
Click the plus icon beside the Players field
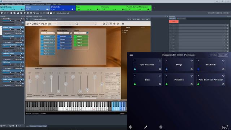click(x=54, y=33)
